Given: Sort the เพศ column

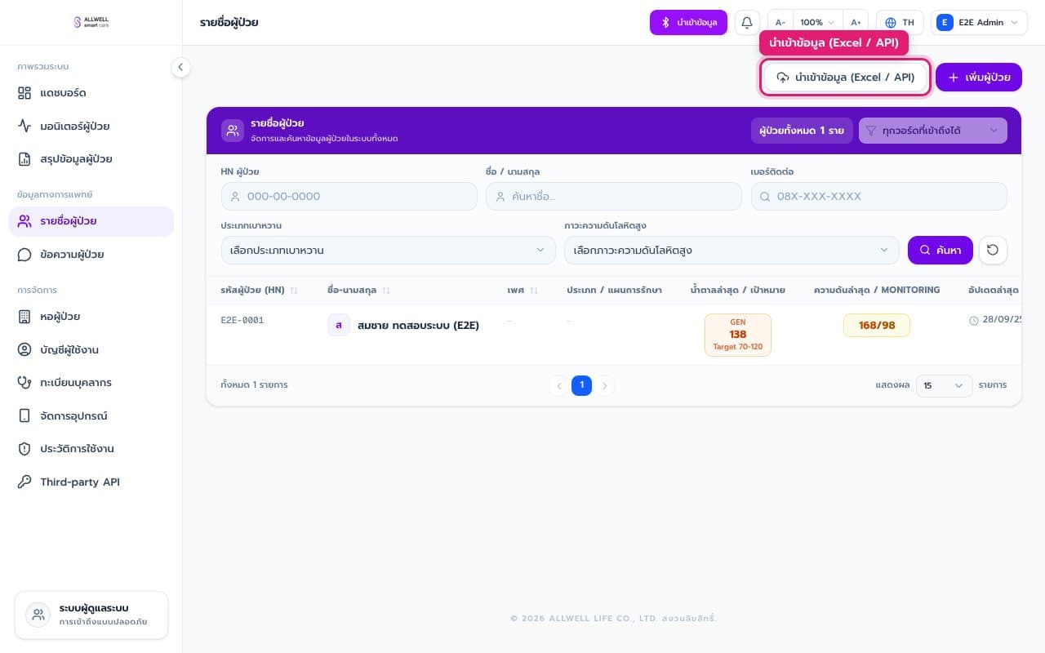Looking at the screenshot, I should [x=534, y=291].
